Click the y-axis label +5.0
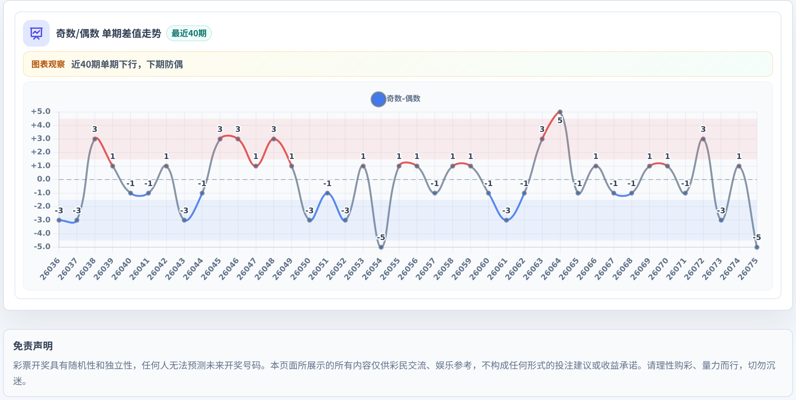Viewport: 796px width, 400px height. [x=41, y=112]
